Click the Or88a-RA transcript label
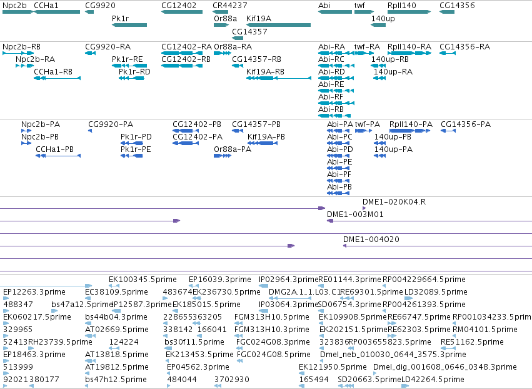532x389 pixels. pos(233,46)
